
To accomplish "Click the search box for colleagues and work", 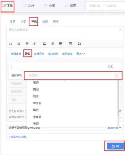I will (105, 6).
